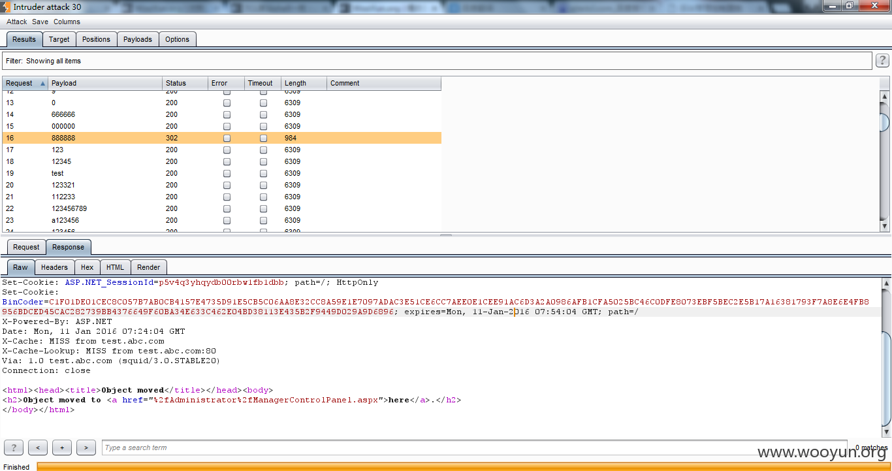
Task: Select row with payload a123456
Action: coord(222,220)
